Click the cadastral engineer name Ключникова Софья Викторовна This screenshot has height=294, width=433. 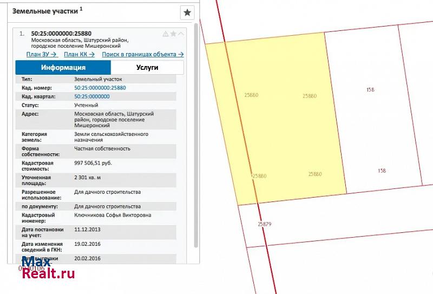click(x=113, y=215)
